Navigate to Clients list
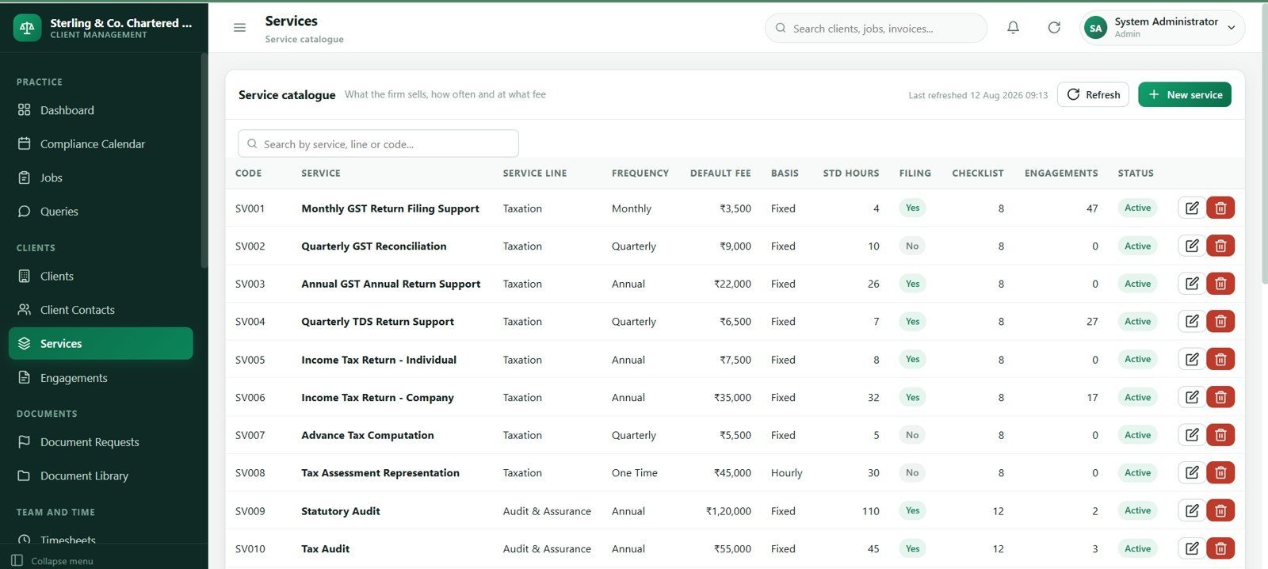This screenshot has width=1268, height=569. 101,276
